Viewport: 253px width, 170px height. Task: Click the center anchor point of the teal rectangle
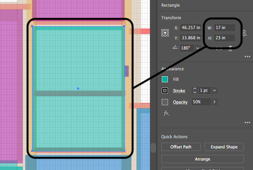78,89
